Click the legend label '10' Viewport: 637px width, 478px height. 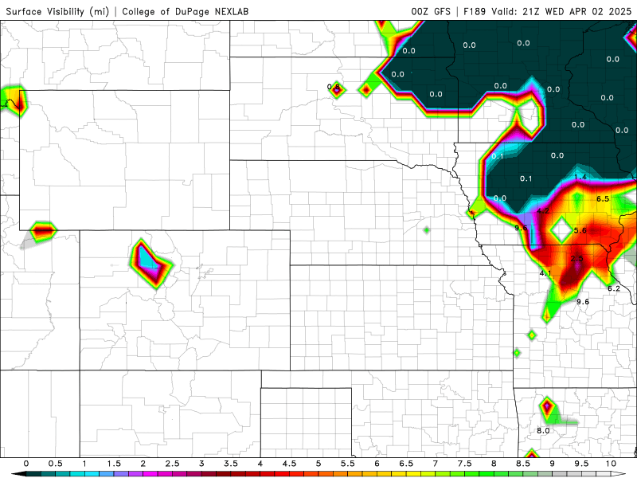click(611, 464)
